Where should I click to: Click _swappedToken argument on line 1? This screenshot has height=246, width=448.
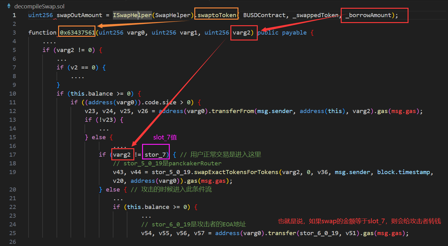[315, 15]
